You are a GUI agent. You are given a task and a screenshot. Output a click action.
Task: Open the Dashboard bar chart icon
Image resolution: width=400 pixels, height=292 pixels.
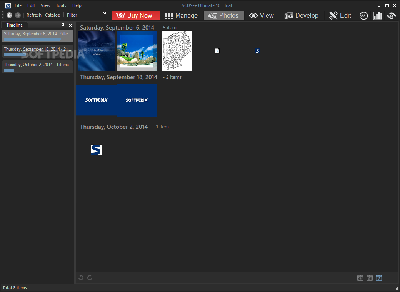pos(378,15)
